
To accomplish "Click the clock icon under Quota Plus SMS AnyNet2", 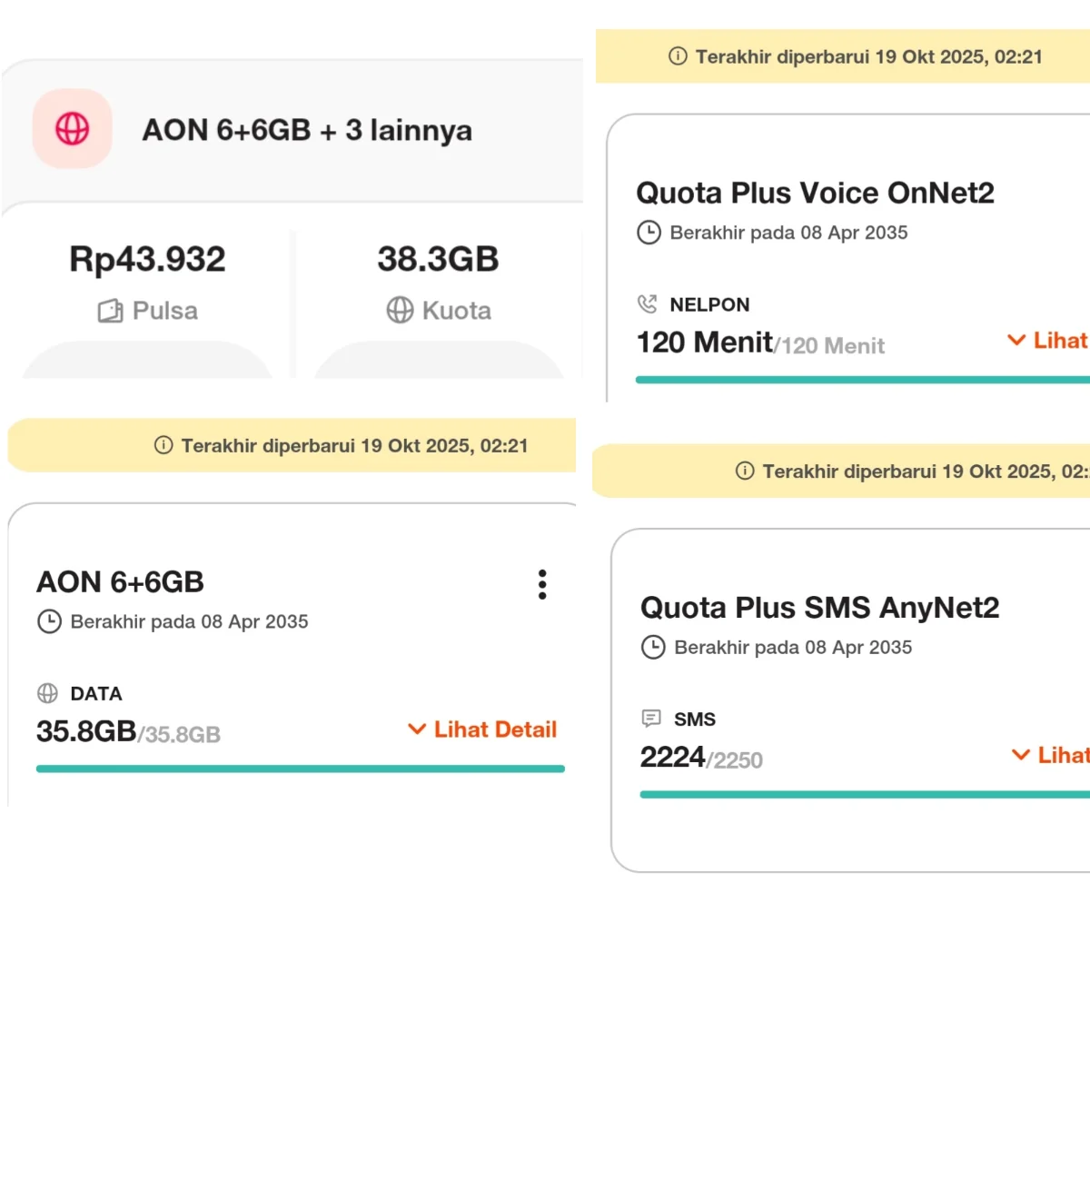I will pyautogui.click(x=653, y=648).
